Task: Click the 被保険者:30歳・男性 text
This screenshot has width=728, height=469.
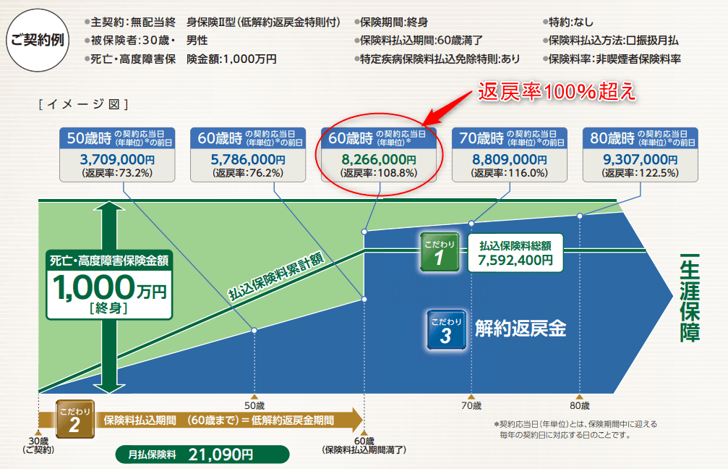Action: coord(146,41)
